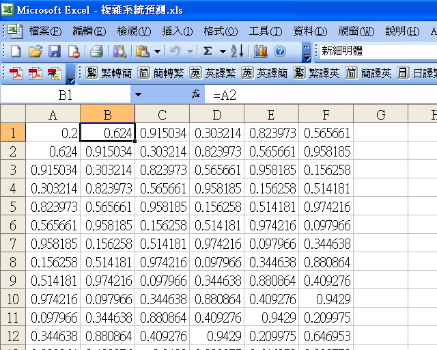Click the AutoSum sigma icon

pyautogui.click(x=207, y=51)
